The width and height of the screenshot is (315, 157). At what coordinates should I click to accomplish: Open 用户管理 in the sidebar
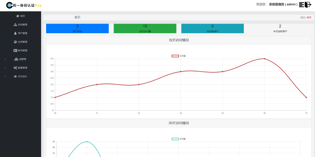tap(21, 33)
